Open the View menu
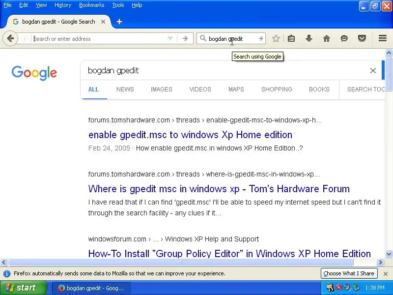 point(41,5)
